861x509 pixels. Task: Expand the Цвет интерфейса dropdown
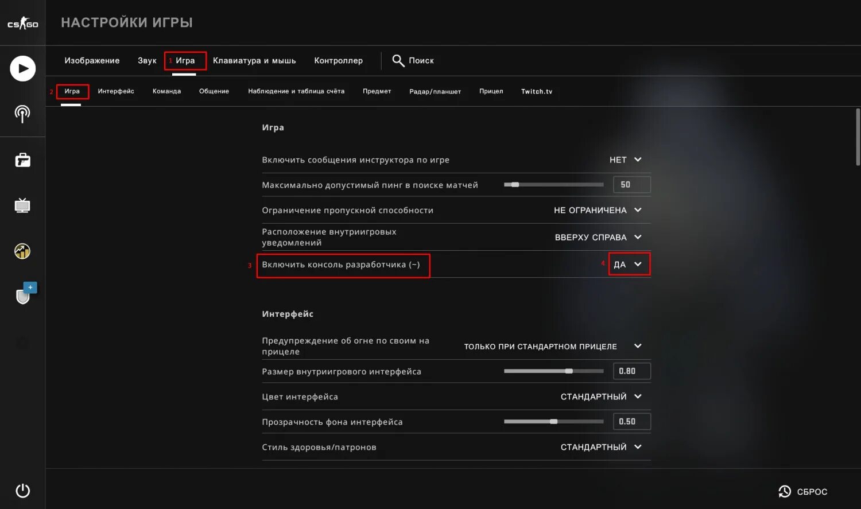pos(601,397)
